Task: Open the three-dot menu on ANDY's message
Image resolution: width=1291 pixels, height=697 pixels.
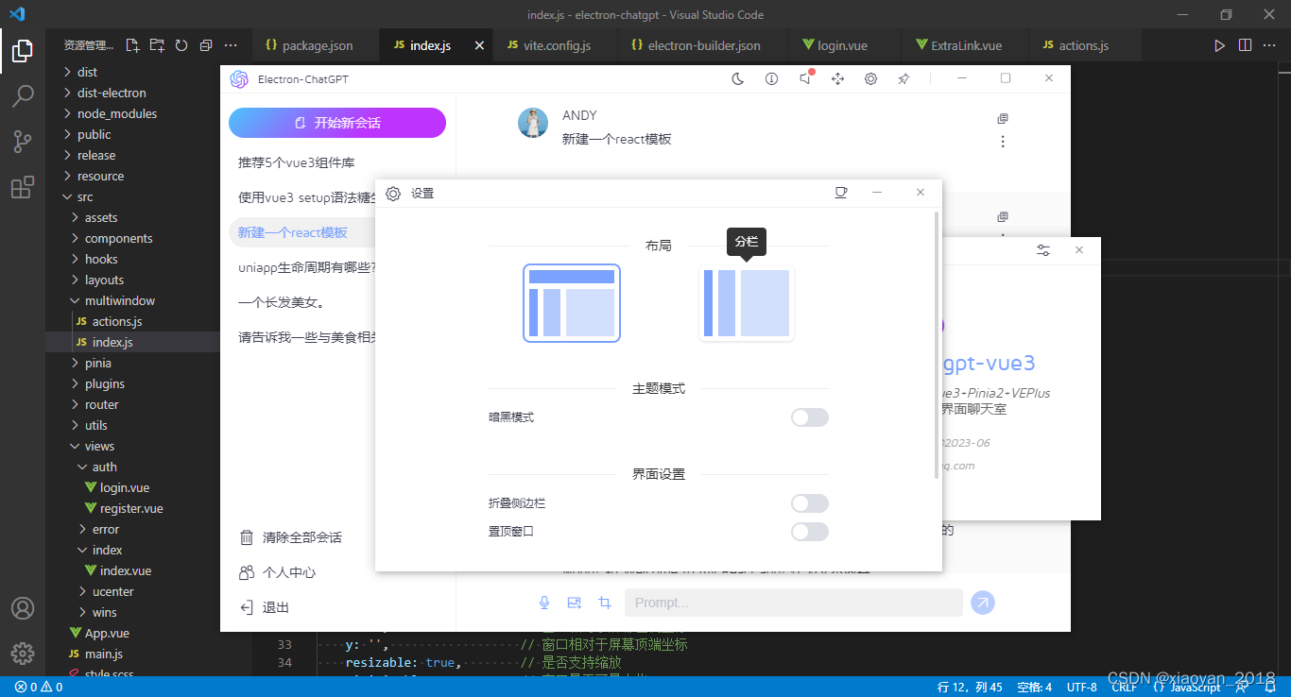Action: tap(1003, 142)
